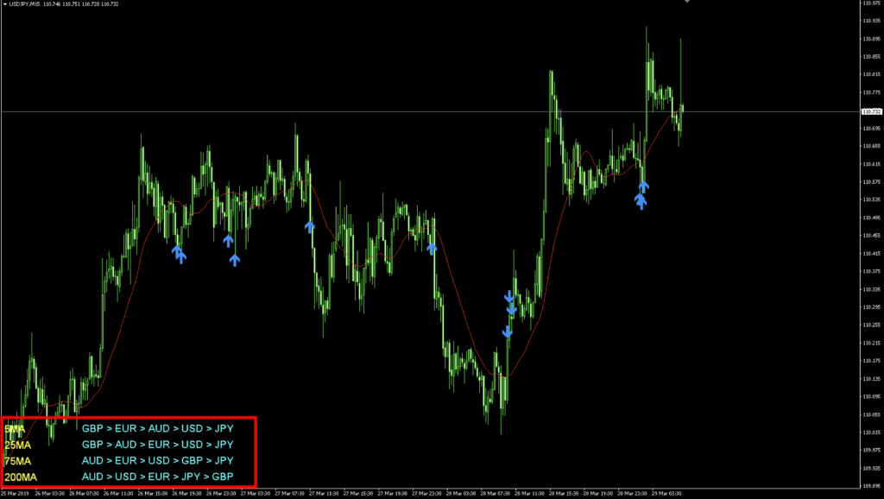The width and height of the screenshot is (884, 499).
Task: Click the rightmost blue up arrow cluster
Action: click(x=641, y=195)
